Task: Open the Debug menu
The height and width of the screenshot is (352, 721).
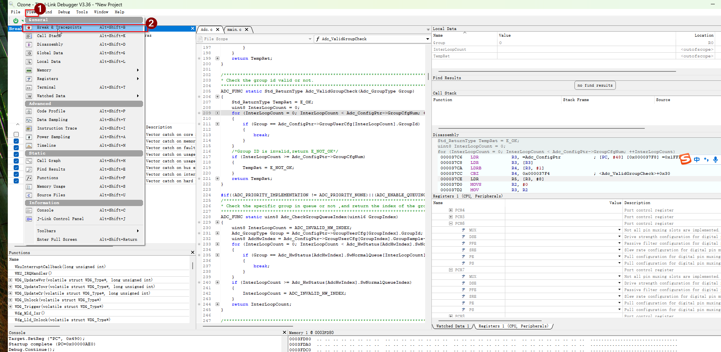Action: pyautogui.click(x=64, y=12)
